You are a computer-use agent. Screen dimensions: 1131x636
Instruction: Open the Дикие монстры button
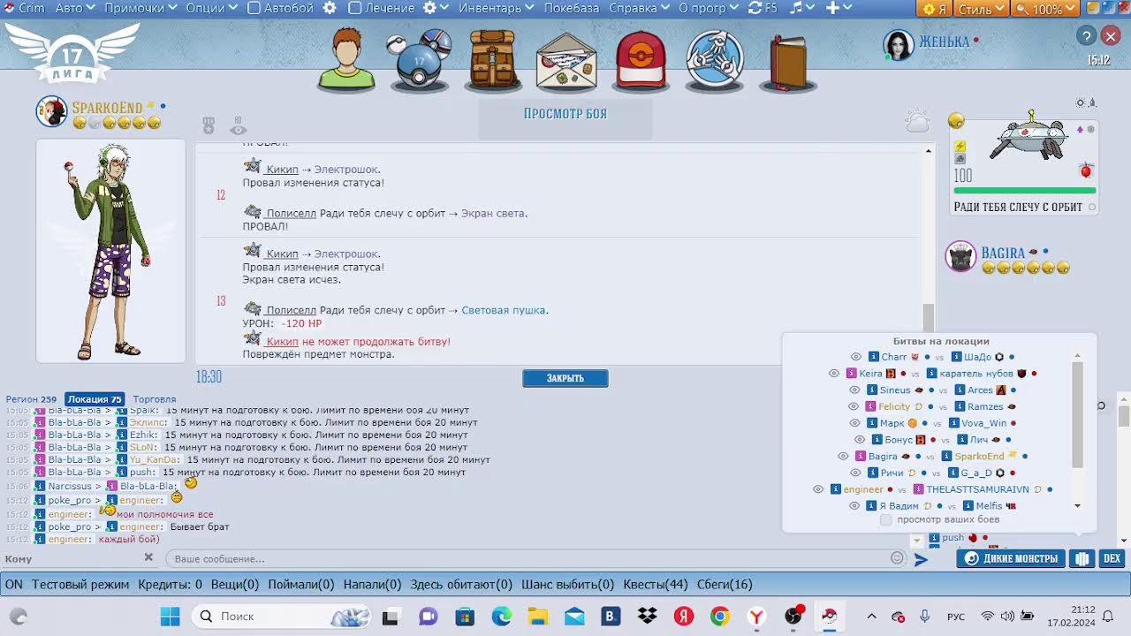coord(1011,558)
